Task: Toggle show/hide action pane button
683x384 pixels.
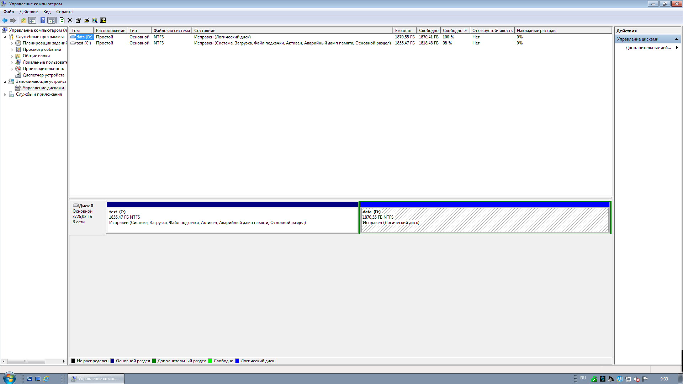Action: pyautogui.click(x=51, y=21)
